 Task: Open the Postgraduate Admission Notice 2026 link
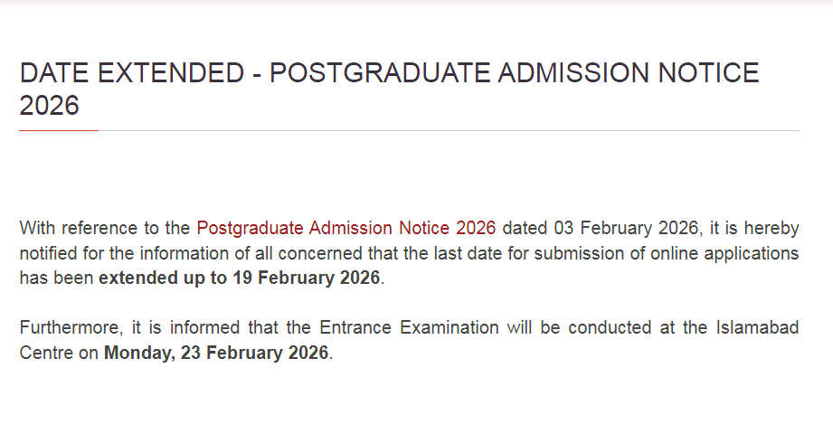coord(346,227)
